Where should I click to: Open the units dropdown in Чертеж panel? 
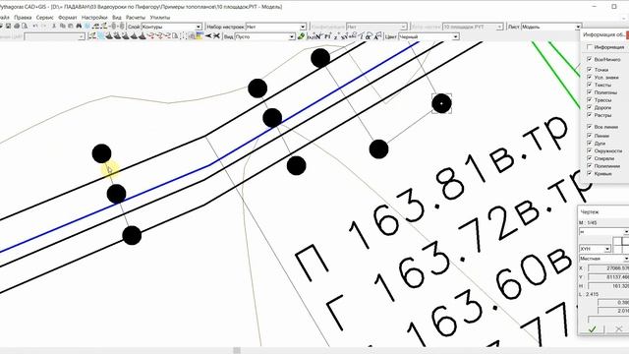[603, 232]
